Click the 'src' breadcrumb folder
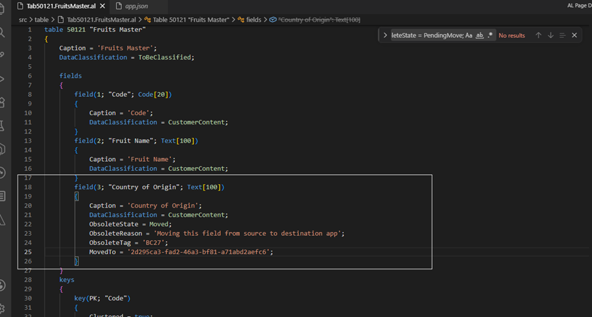The width and height of the screenshot is (592, 317). [x=23, y=20]
